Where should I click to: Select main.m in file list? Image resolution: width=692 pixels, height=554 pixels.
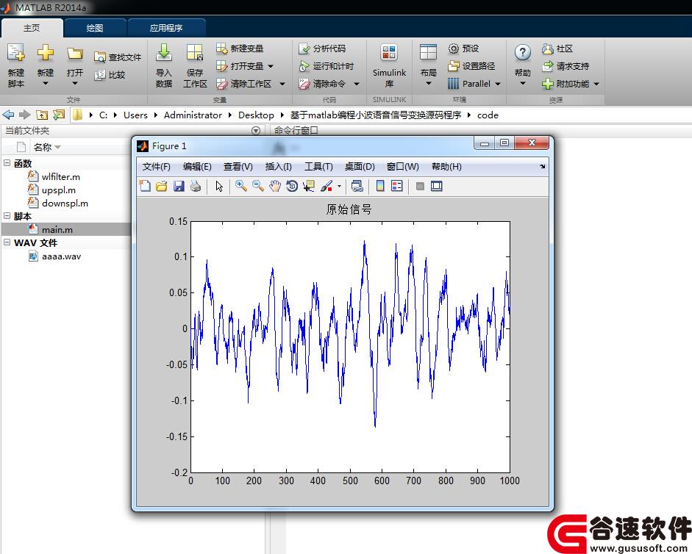57,230
